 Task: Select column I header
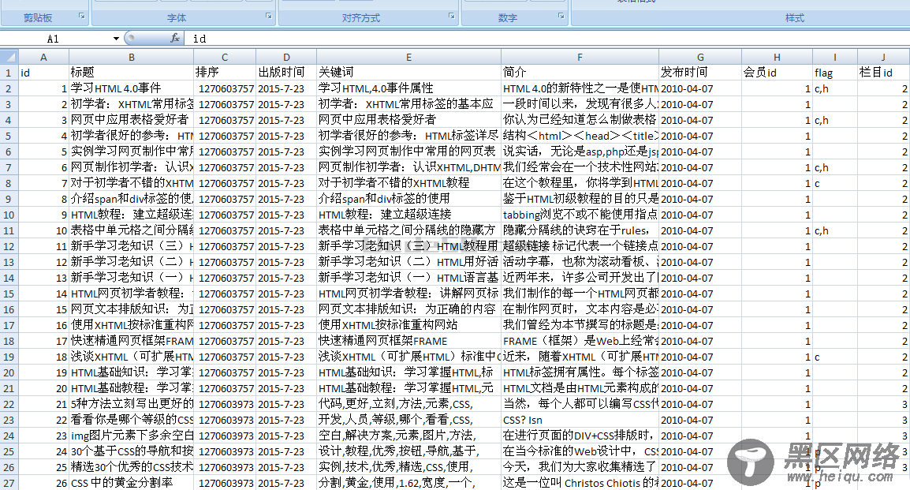click(834, 57)
